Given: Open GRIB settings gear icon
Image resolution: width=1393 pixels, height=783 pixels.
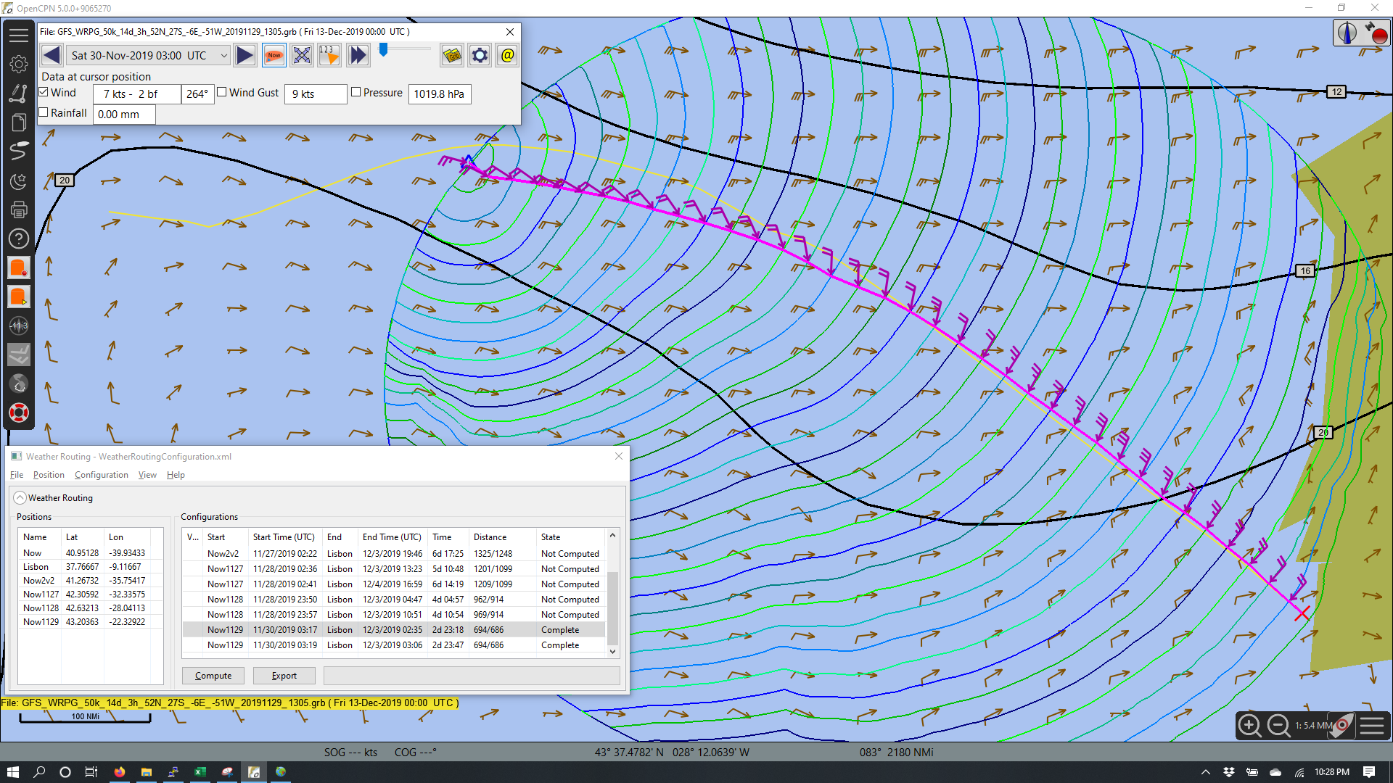Looking at the screenshot, I should pyautogui.click(x=480, y=55).
